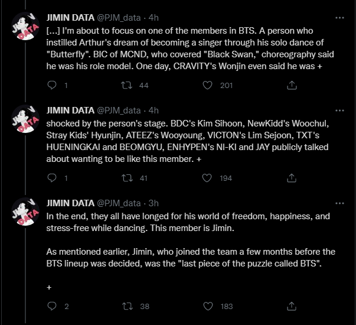Open the more options menu on first tweet
The image size is (356, 325).
pyautogui.click(x=339, y=18)
